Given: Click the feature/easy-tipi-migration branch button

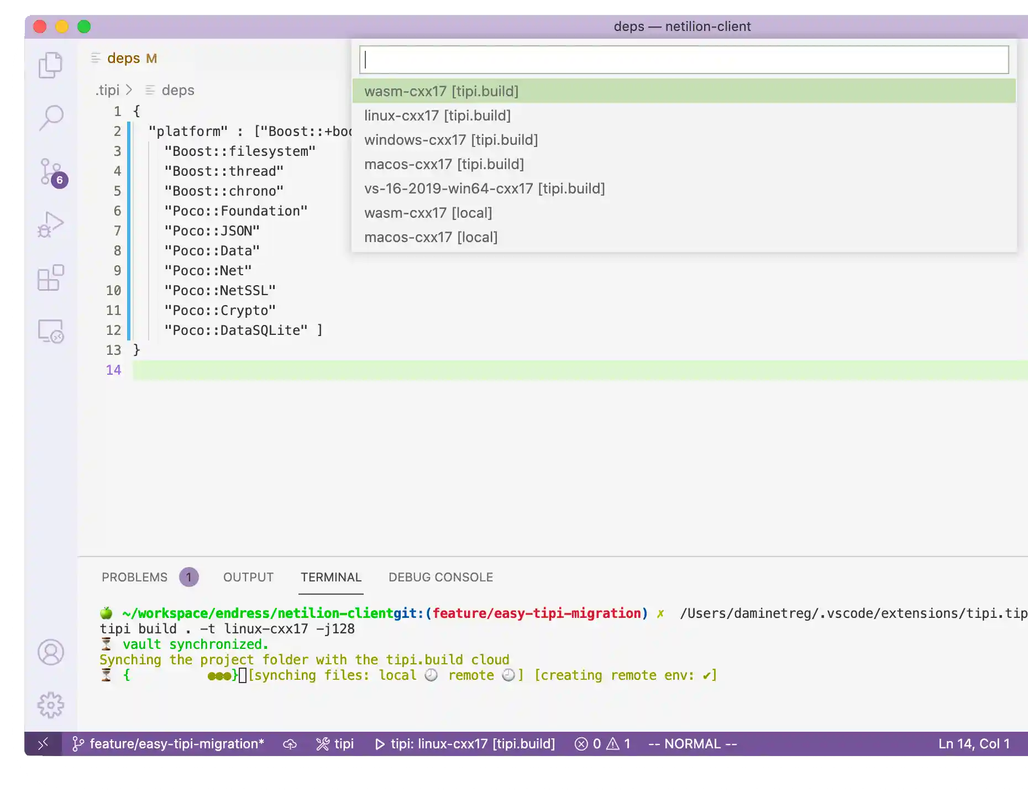Looking at the screenshot, I should [169, 743].
